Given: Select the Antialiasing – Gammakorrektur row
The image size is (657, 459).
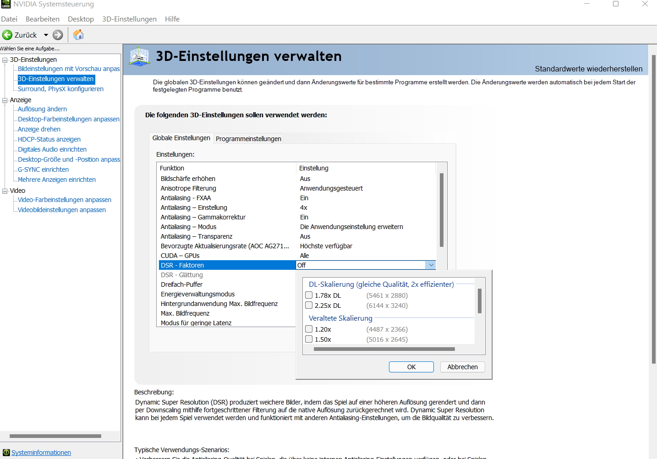Looking at the screenshot, I should pos(297,217).
